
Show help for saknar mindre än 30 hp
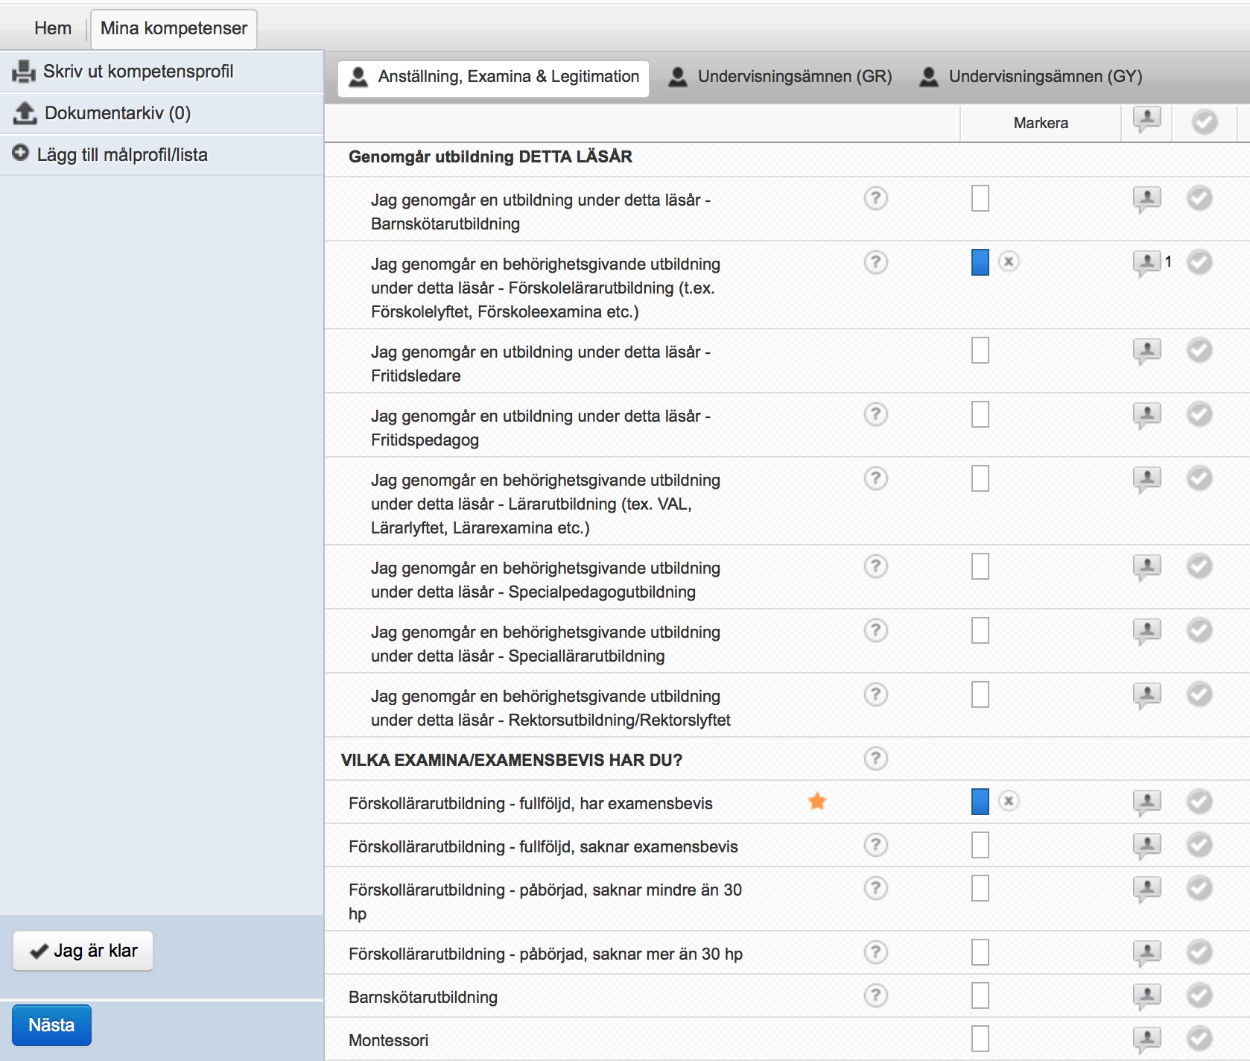click(x=876, y=888)
